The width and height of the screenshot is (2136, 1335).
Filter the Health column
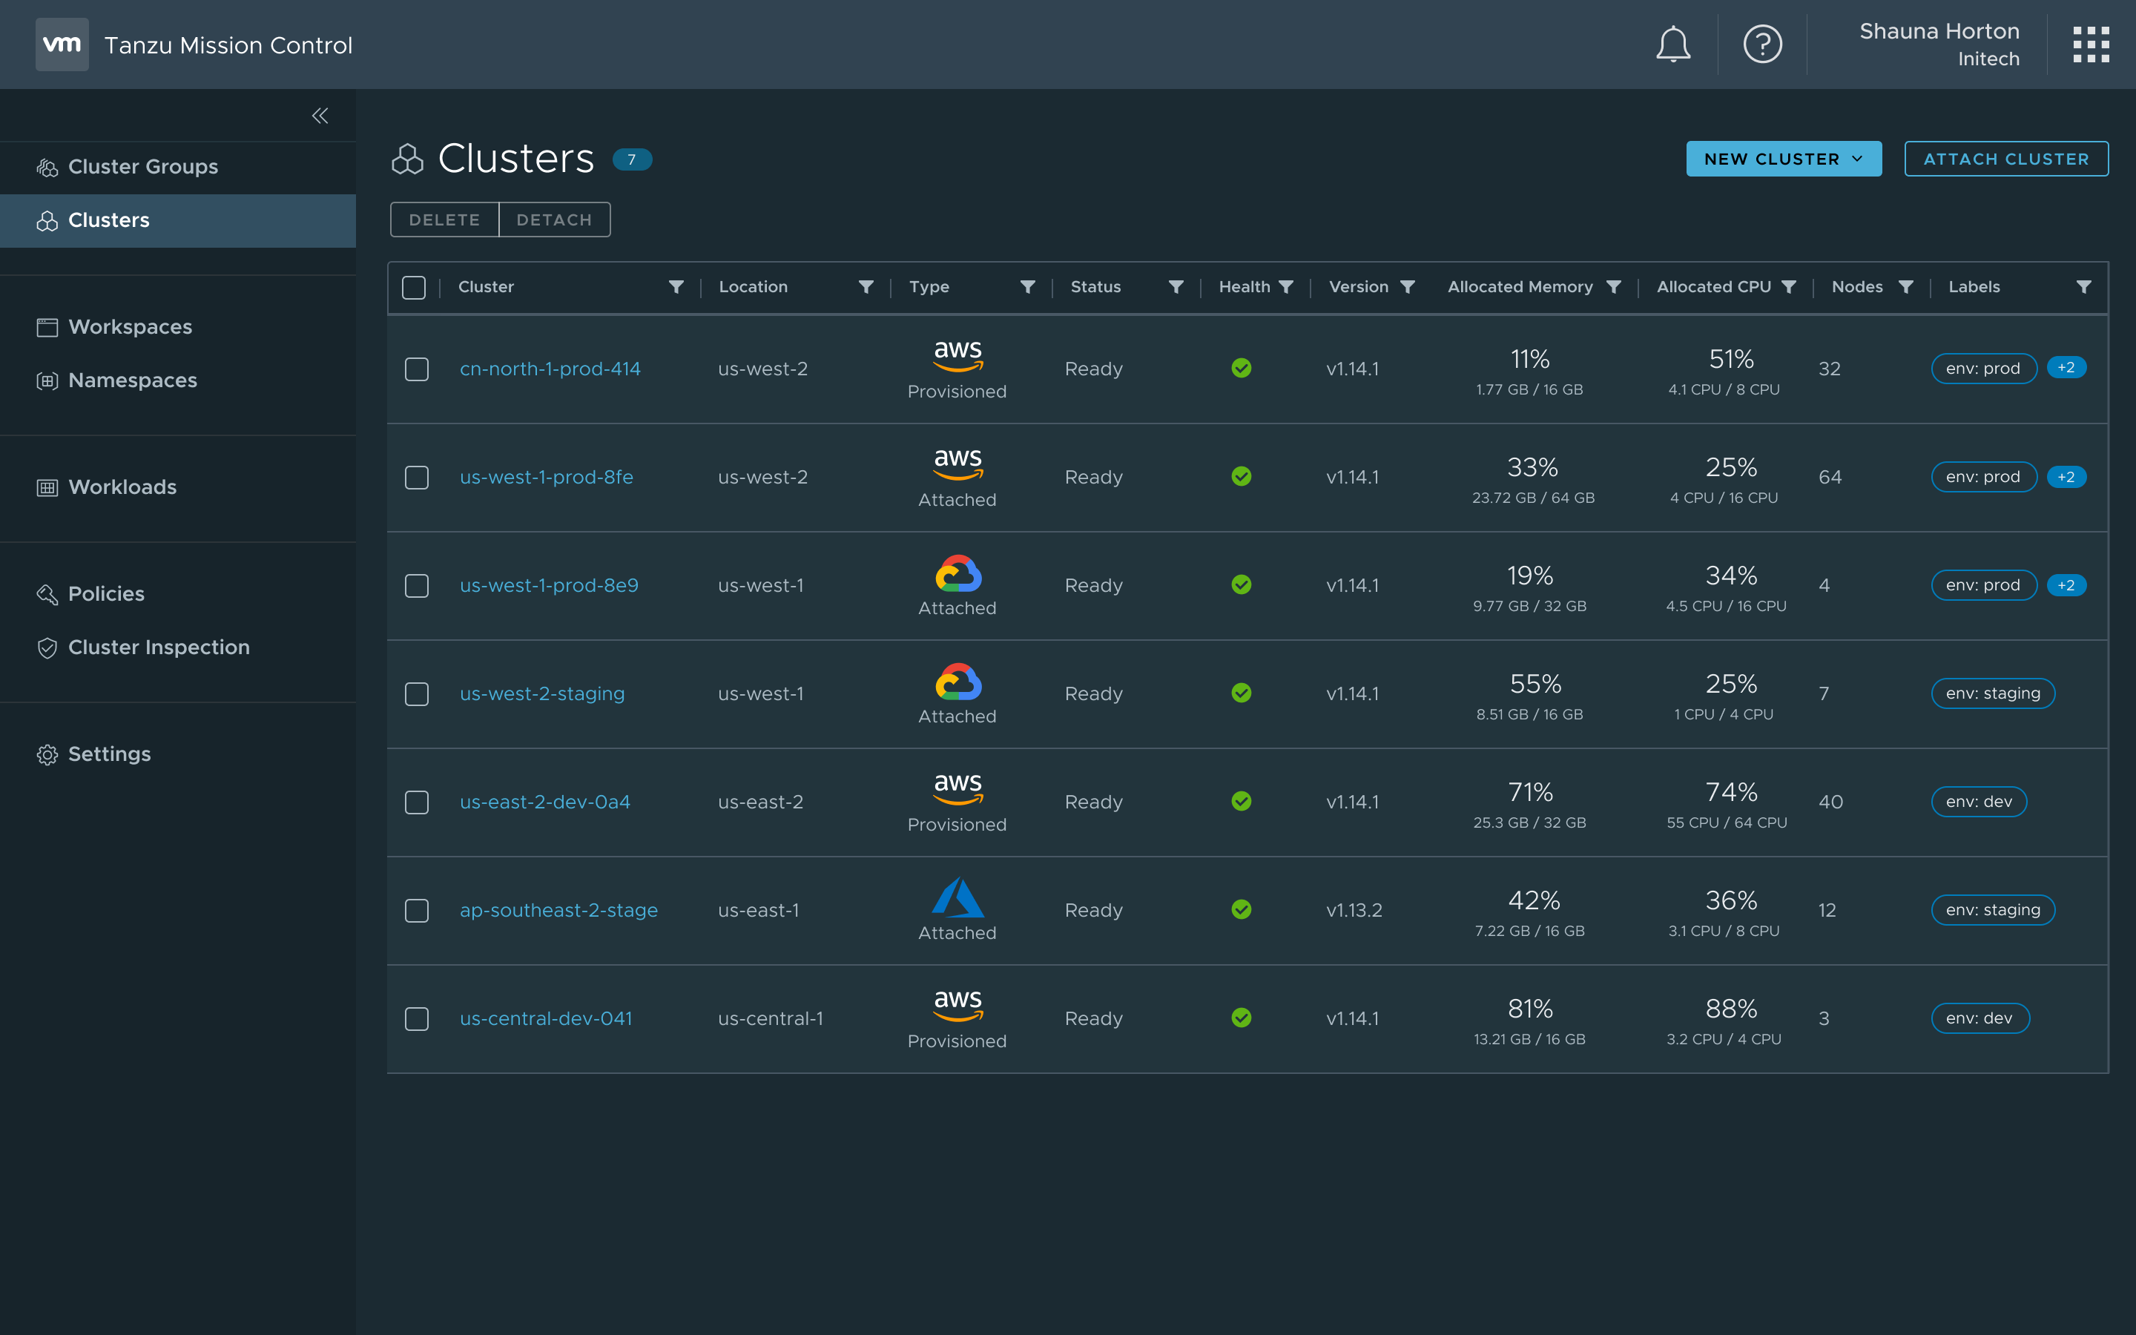(x=1286, y=287)
